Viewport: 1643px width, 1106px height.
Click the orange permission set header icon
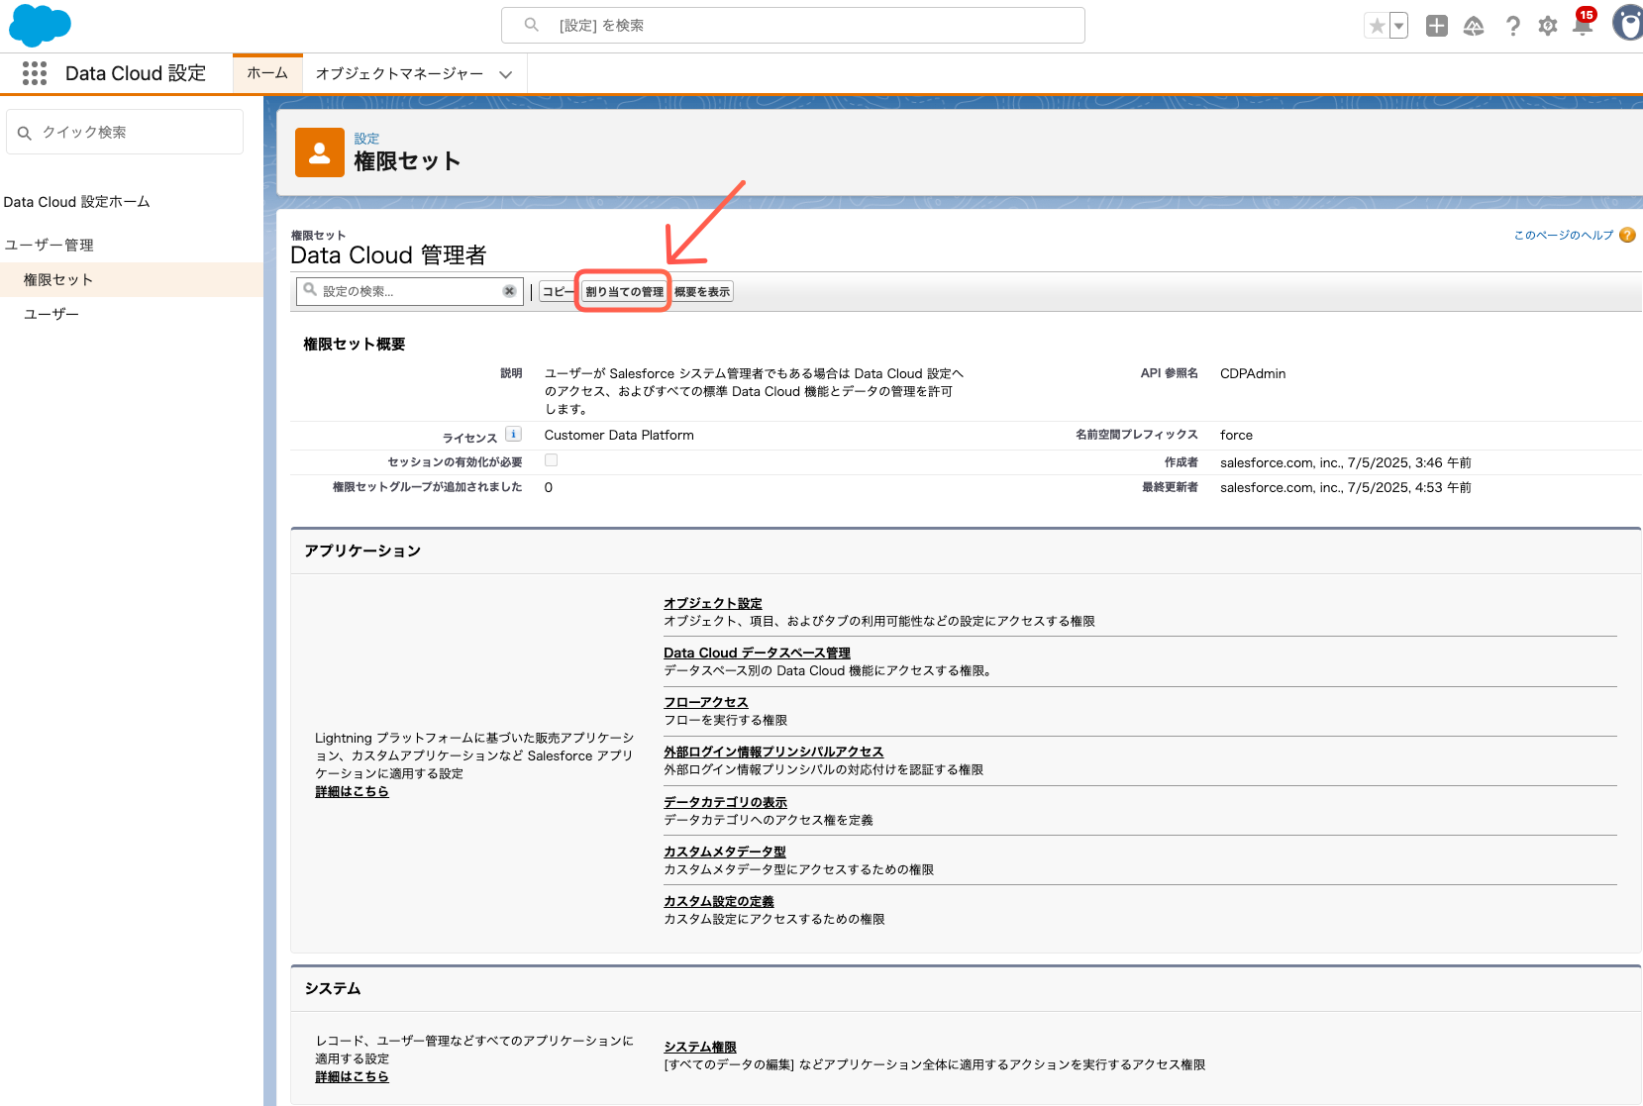coord(320,152)
